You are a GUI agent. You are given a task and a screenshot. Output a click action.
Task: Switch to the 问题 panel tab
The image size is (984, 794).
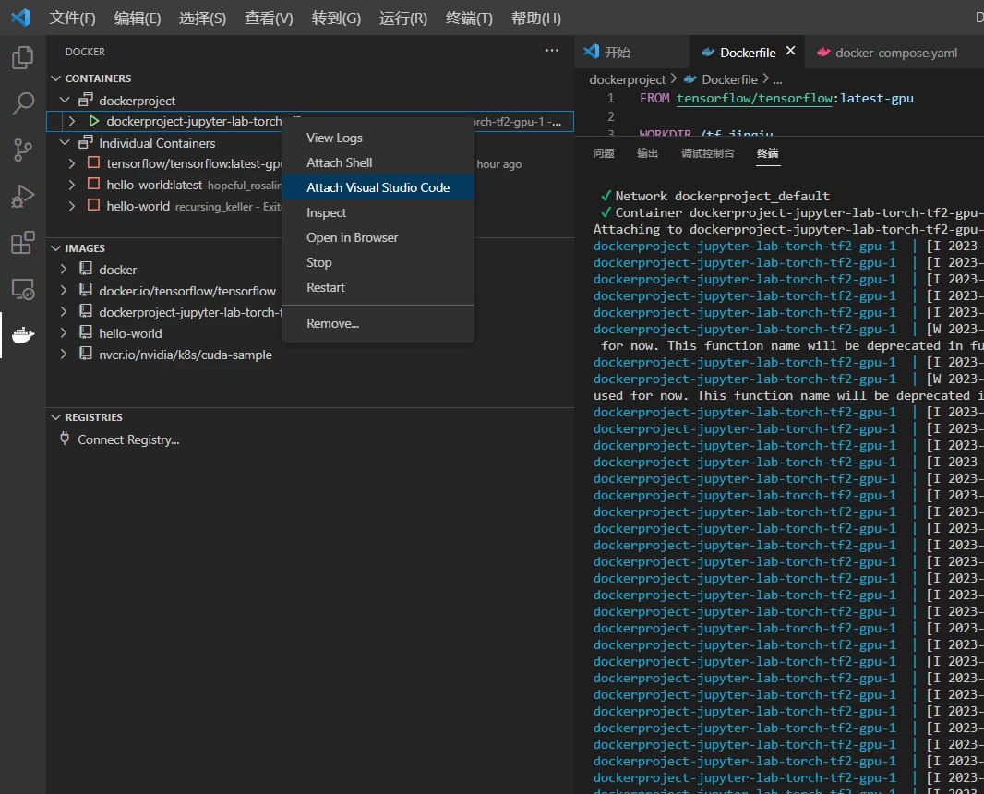603,153
